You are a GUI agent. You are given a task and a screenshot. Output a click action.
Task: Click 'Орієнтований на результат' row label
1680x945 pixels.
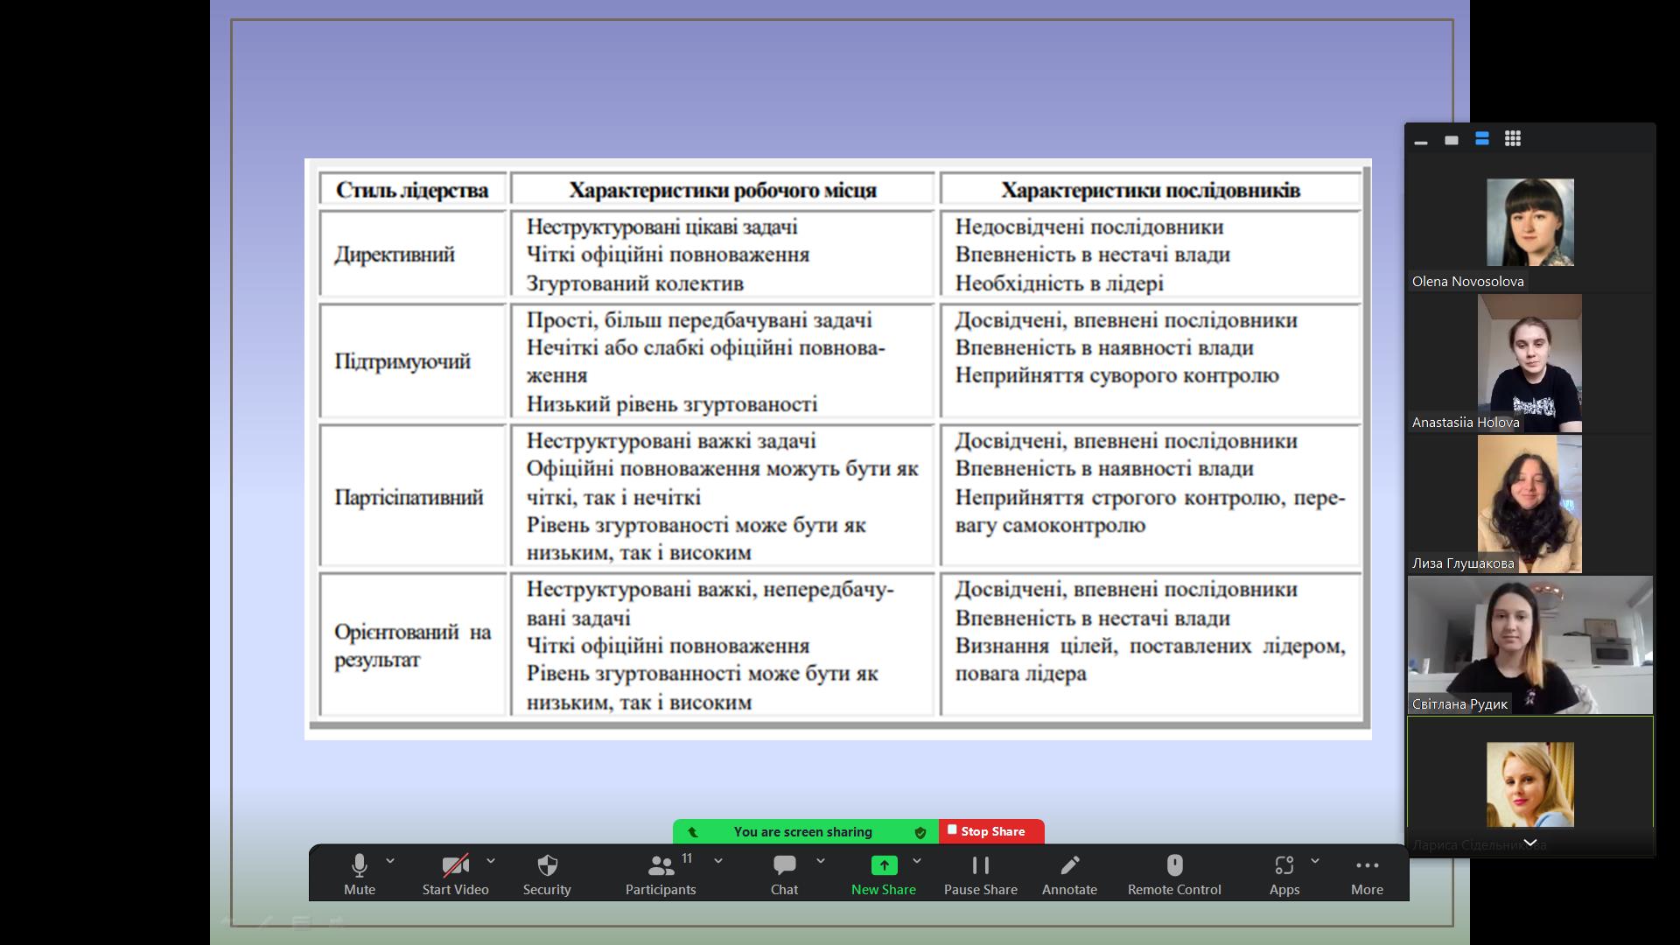[412, 646]
